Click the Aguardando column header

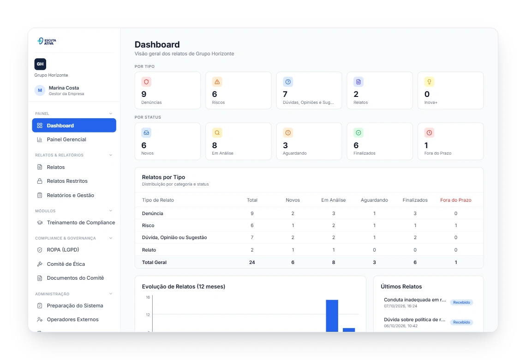click(x=374, y=200)
